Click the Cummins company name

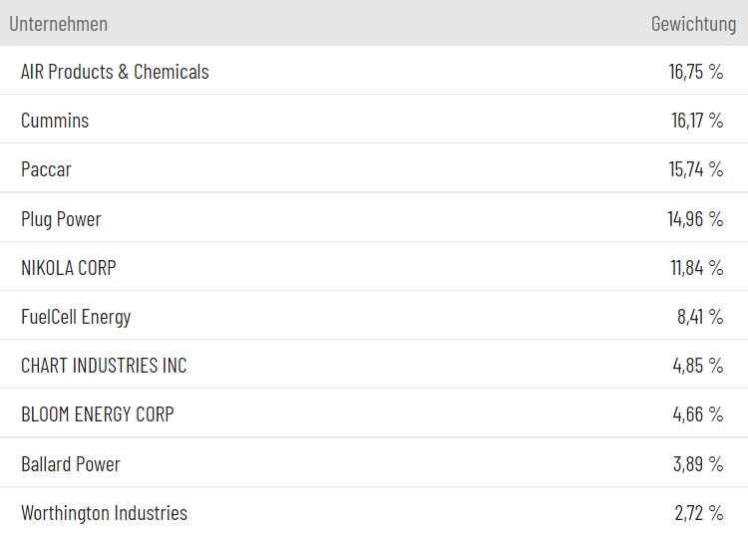click(x=55, y=121)
